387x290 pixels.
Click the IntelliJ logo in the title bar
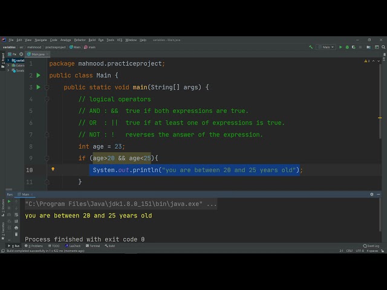4,40
